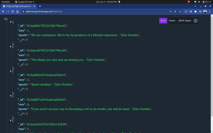Image resolution: width=213 pixels, height=133 pixels.
Task: Switch to the Chart view
Action: pos(172,21)
